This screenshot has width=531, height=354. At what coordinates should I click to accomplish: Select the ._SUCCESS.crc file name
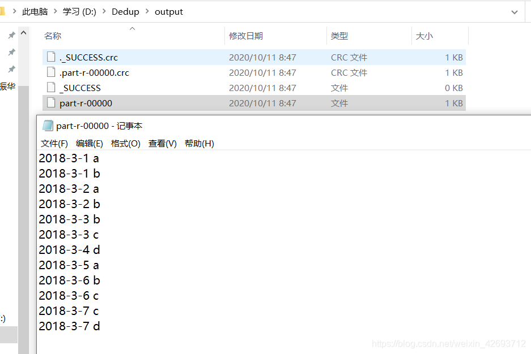(89, 58)
